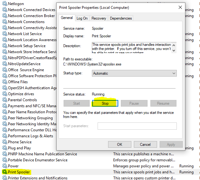Open the Recovery tab
The height and width of the screenshot is (180, 200).
(99, 18)
